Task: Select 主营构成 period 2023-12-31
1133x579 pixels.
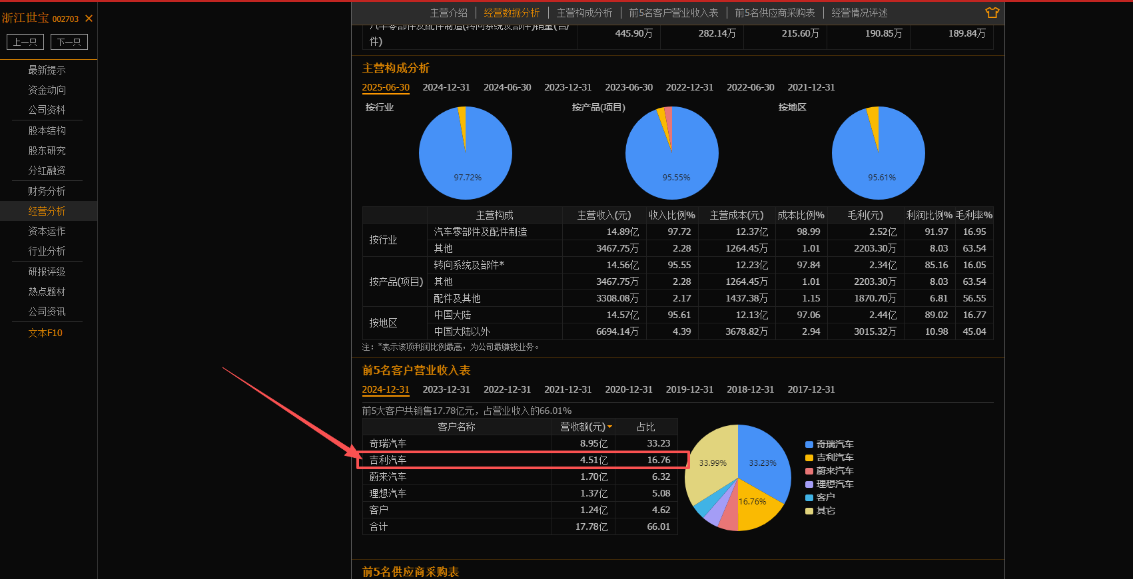Action: 568,87
